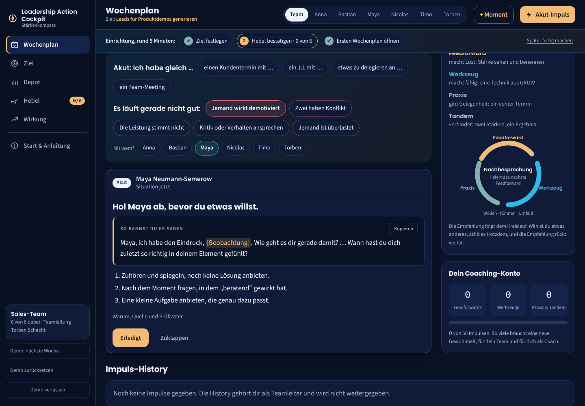Click the Depot bar-chart icon
The image size is (585, 406).
point(15,82)
